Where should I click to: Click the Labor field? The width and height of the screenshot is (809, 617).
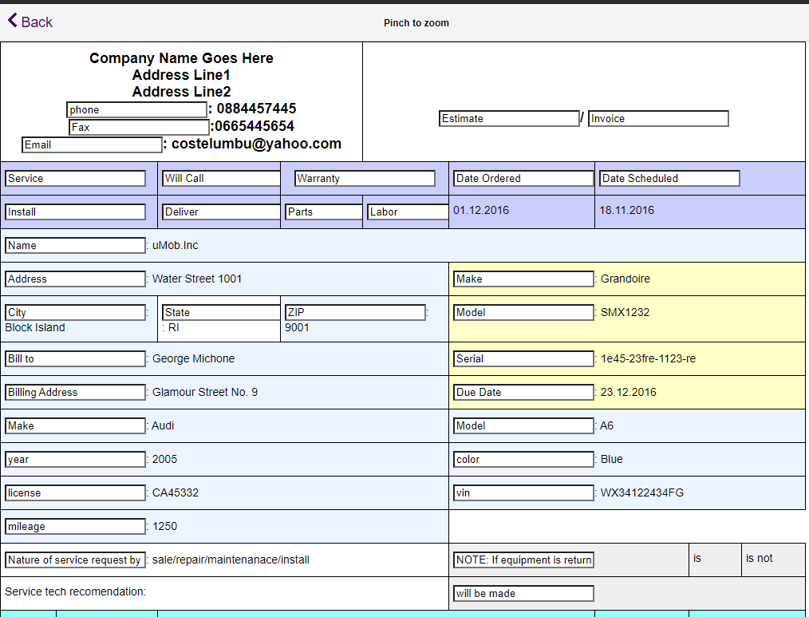(407, 212)
